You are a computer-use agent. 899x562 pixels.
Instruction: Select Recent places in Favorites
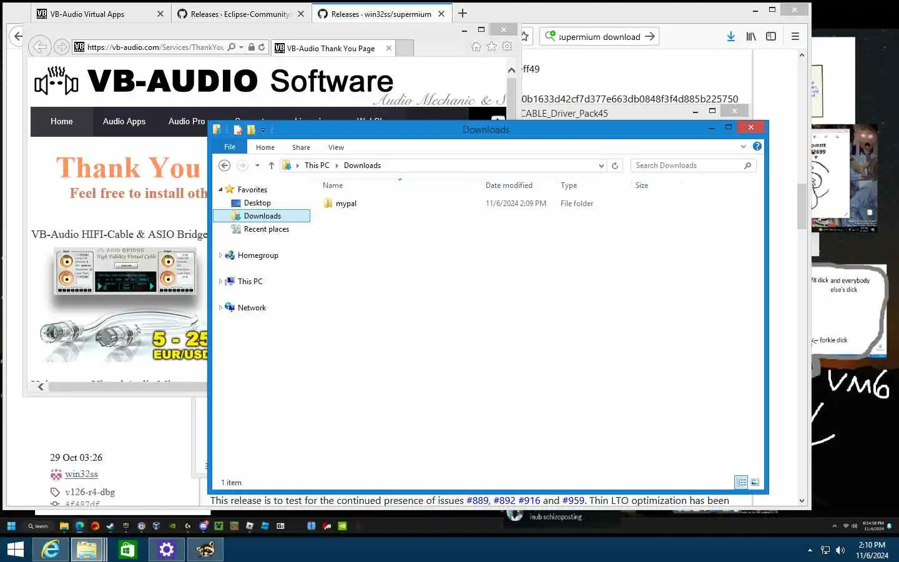267,229
